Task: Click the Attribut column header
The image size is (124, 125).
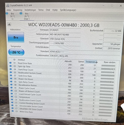Action: [21, 60]
